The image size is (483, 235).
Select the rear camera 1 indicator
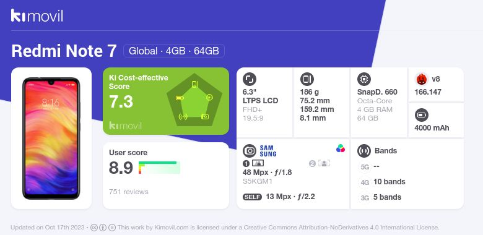pyautogui.click(x=253, y=163)
